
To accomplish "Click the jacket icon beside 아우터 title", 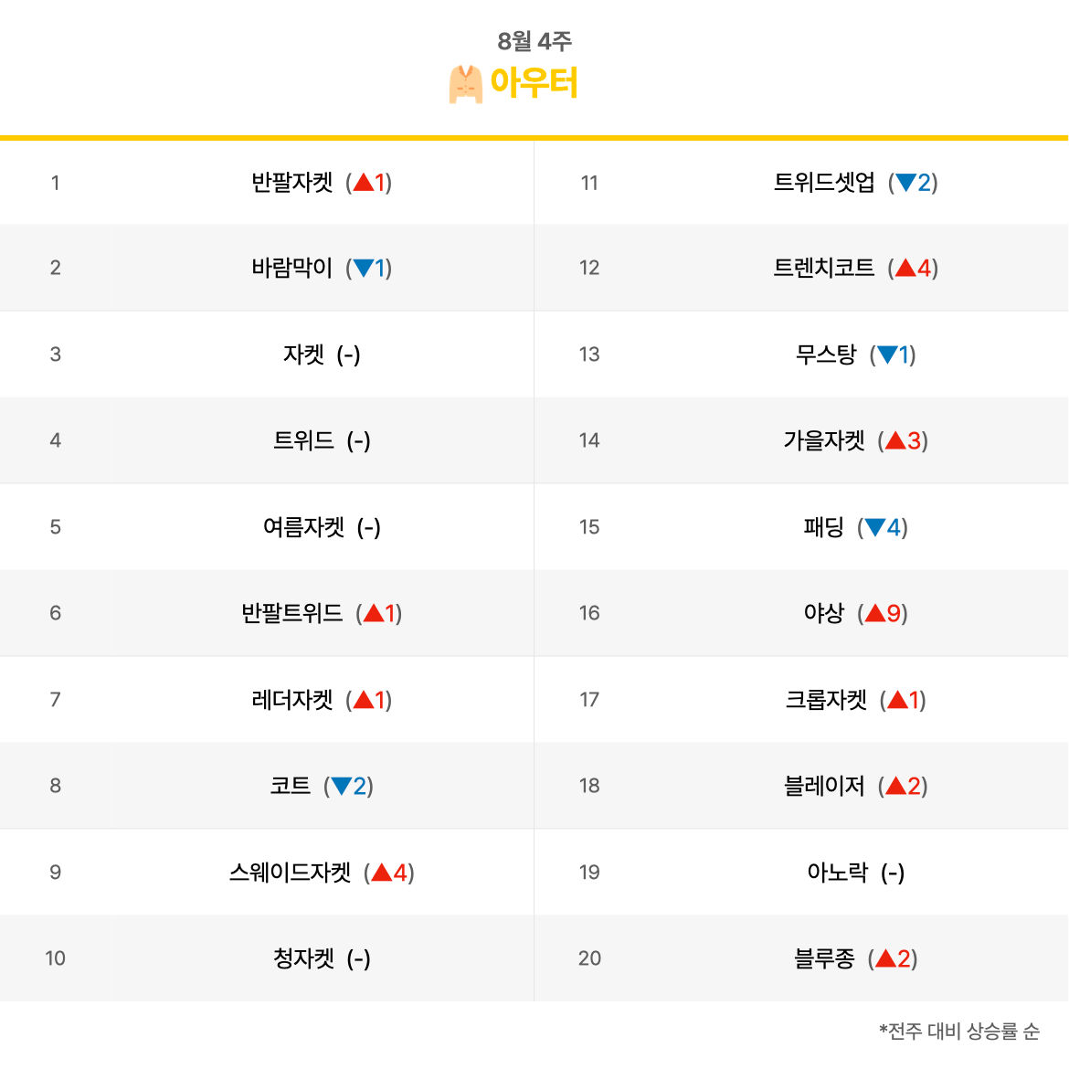I will click(x=466, y=84).
